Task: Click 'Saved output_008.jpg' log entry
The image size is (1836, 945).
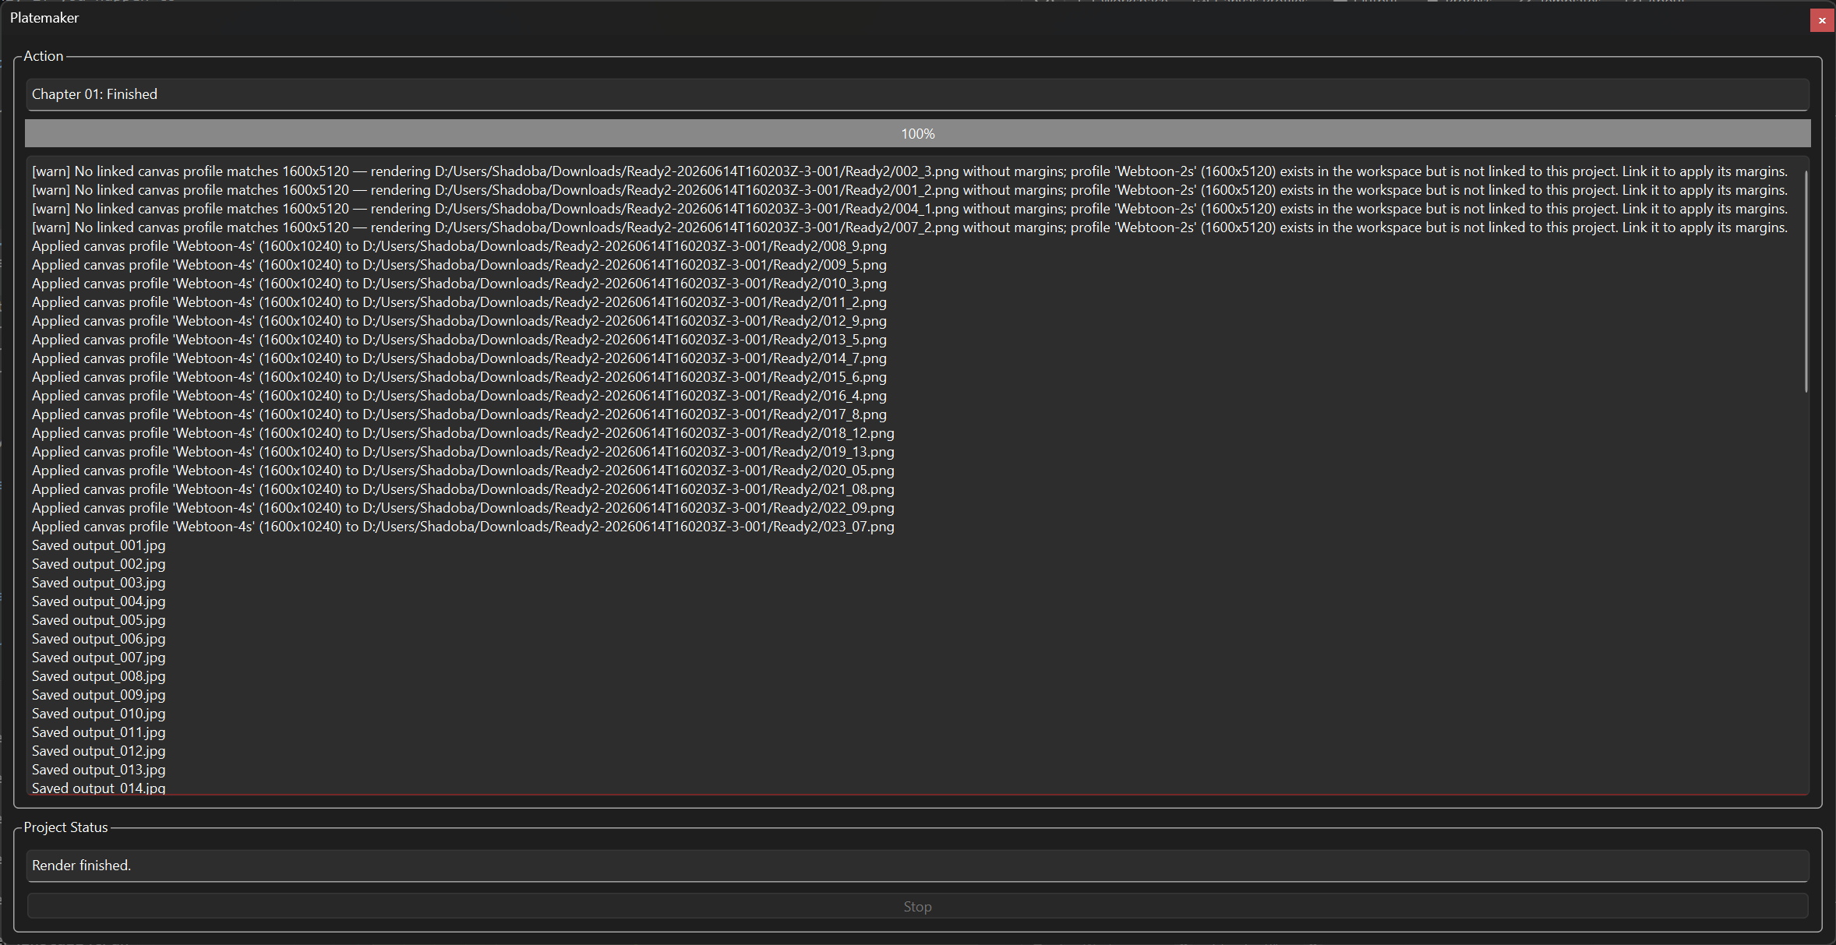Action: tap(99, 676)
